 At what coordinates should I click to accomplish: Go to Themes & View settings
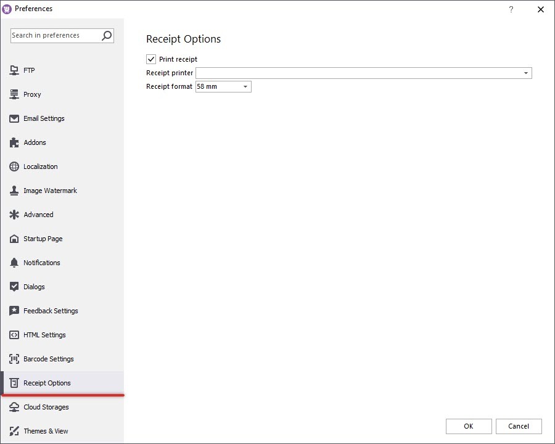click(x=62, y=431)
